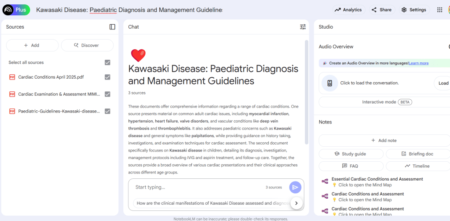This screenshot has width=450, height=221.
Task: Open the Share options
Action: pos(381,10)
